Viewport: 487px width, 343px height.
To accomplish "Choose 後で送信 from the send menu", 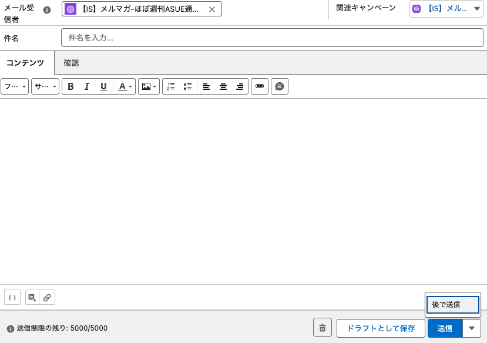I will click(452, 304).
